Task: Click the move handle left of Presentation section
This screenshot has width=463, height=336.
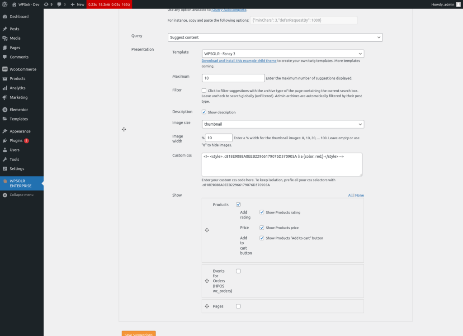Action: pyautogui.click(x=124, y=129)
